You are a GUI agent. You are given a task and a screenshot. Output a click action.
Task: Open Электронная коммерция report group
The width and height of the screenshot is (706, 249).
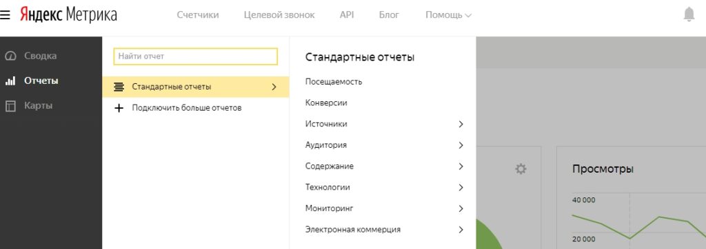click(352, 230)
